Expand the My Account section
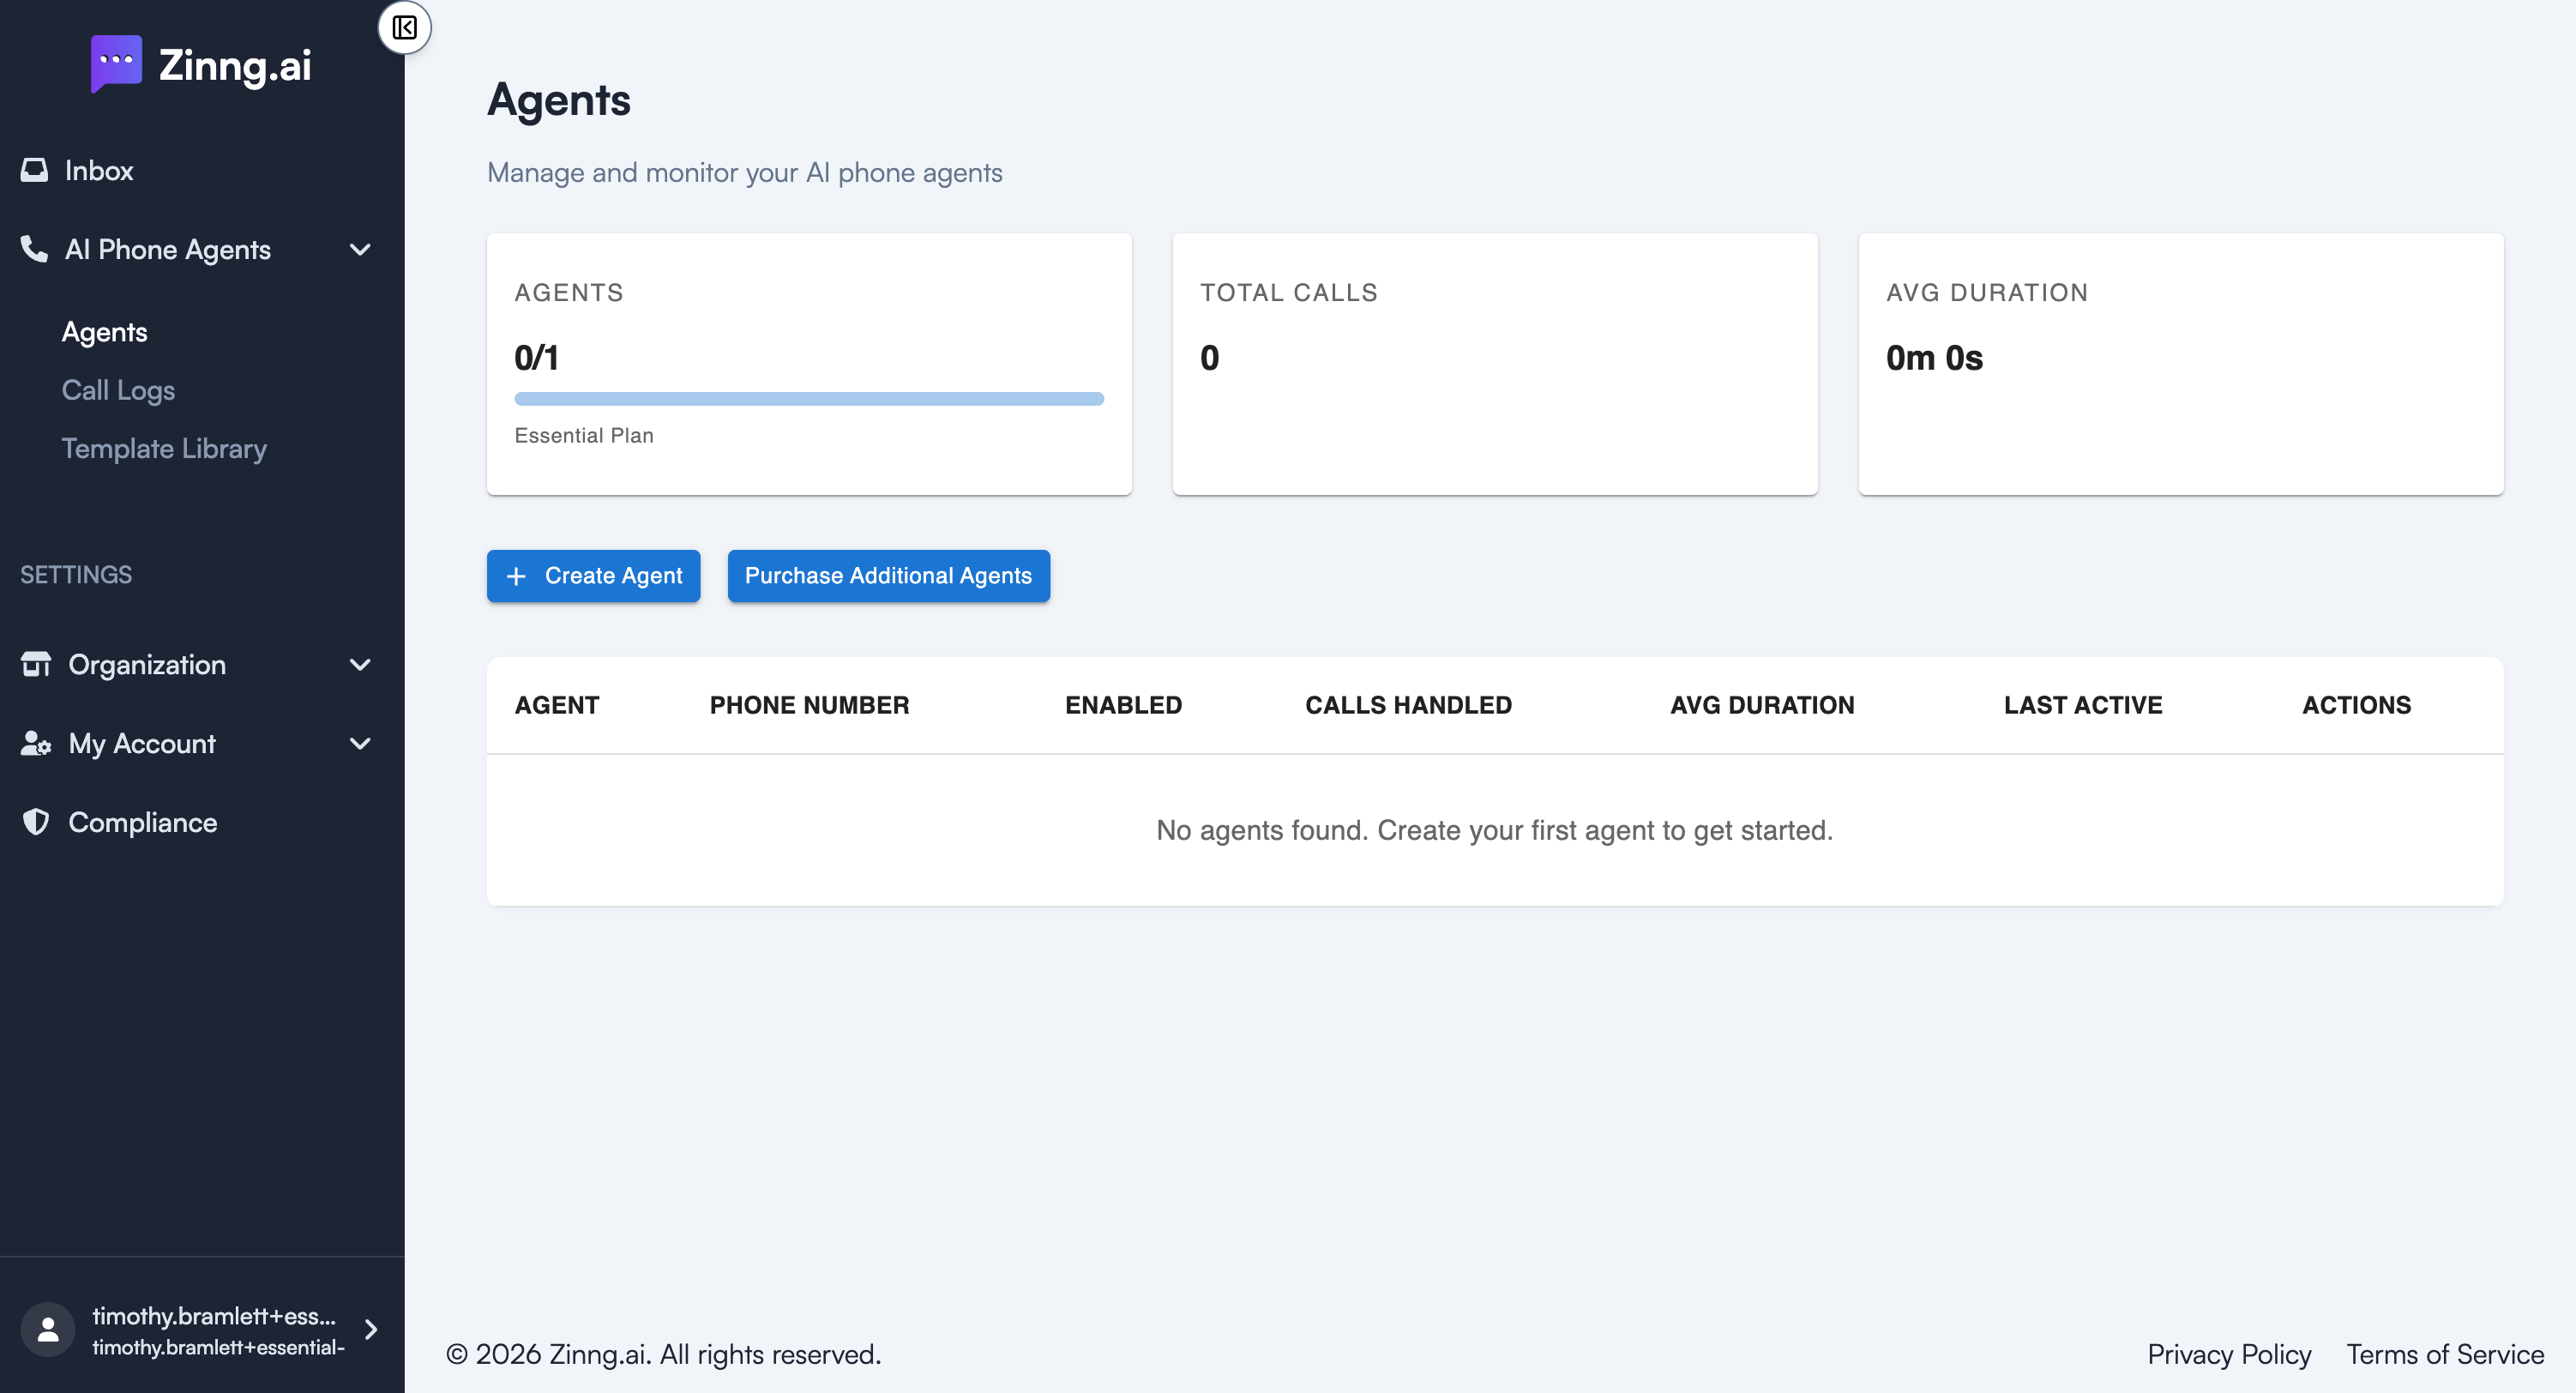The height and width of the screenshot is (1393, 2576). click(360, 743)
